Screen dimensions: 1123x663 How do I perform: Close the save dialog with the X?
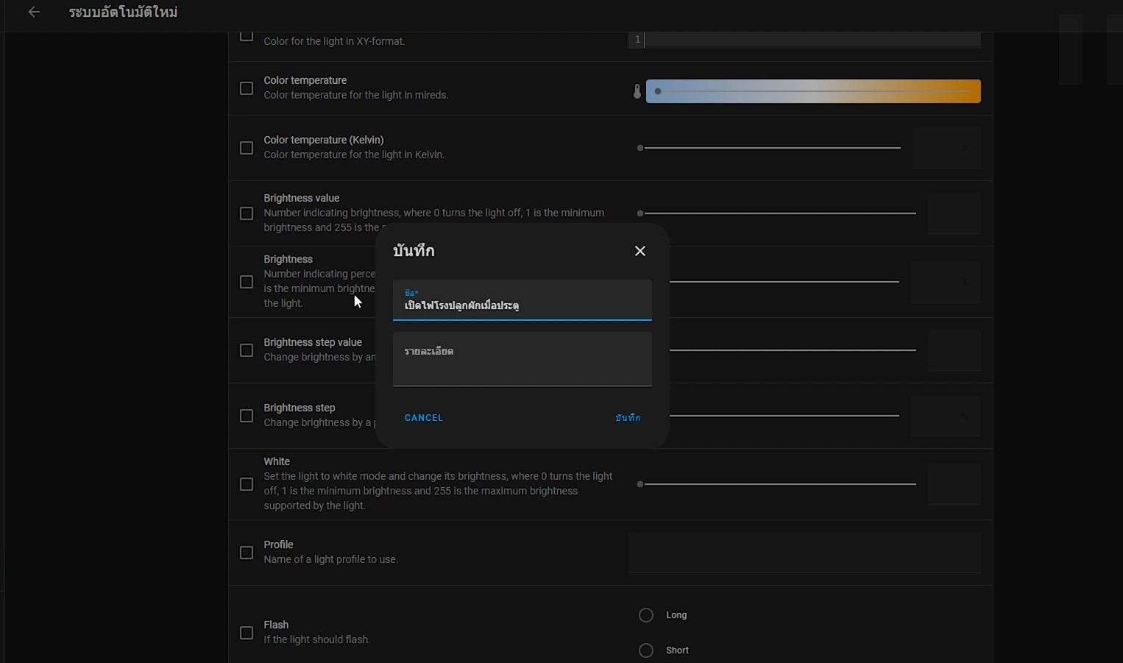tap(640, 251)
